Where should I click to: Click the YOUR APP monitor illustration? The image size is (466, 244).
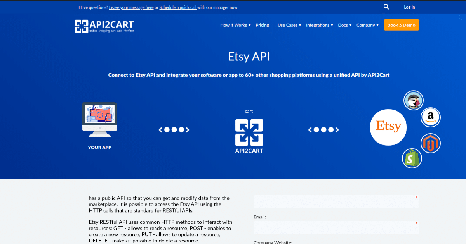(x=99, y=120)
